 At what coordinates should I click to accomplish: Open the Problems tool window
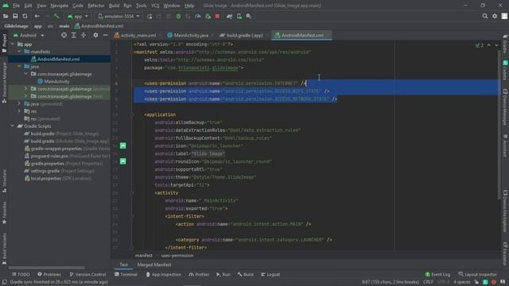49,275
